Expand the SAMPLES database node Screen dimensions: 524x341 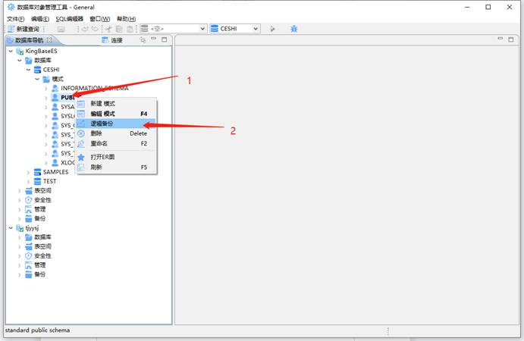(x=28, y=172)
